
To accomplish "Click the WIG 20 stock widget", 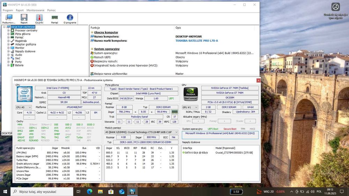I will [271, 191].
